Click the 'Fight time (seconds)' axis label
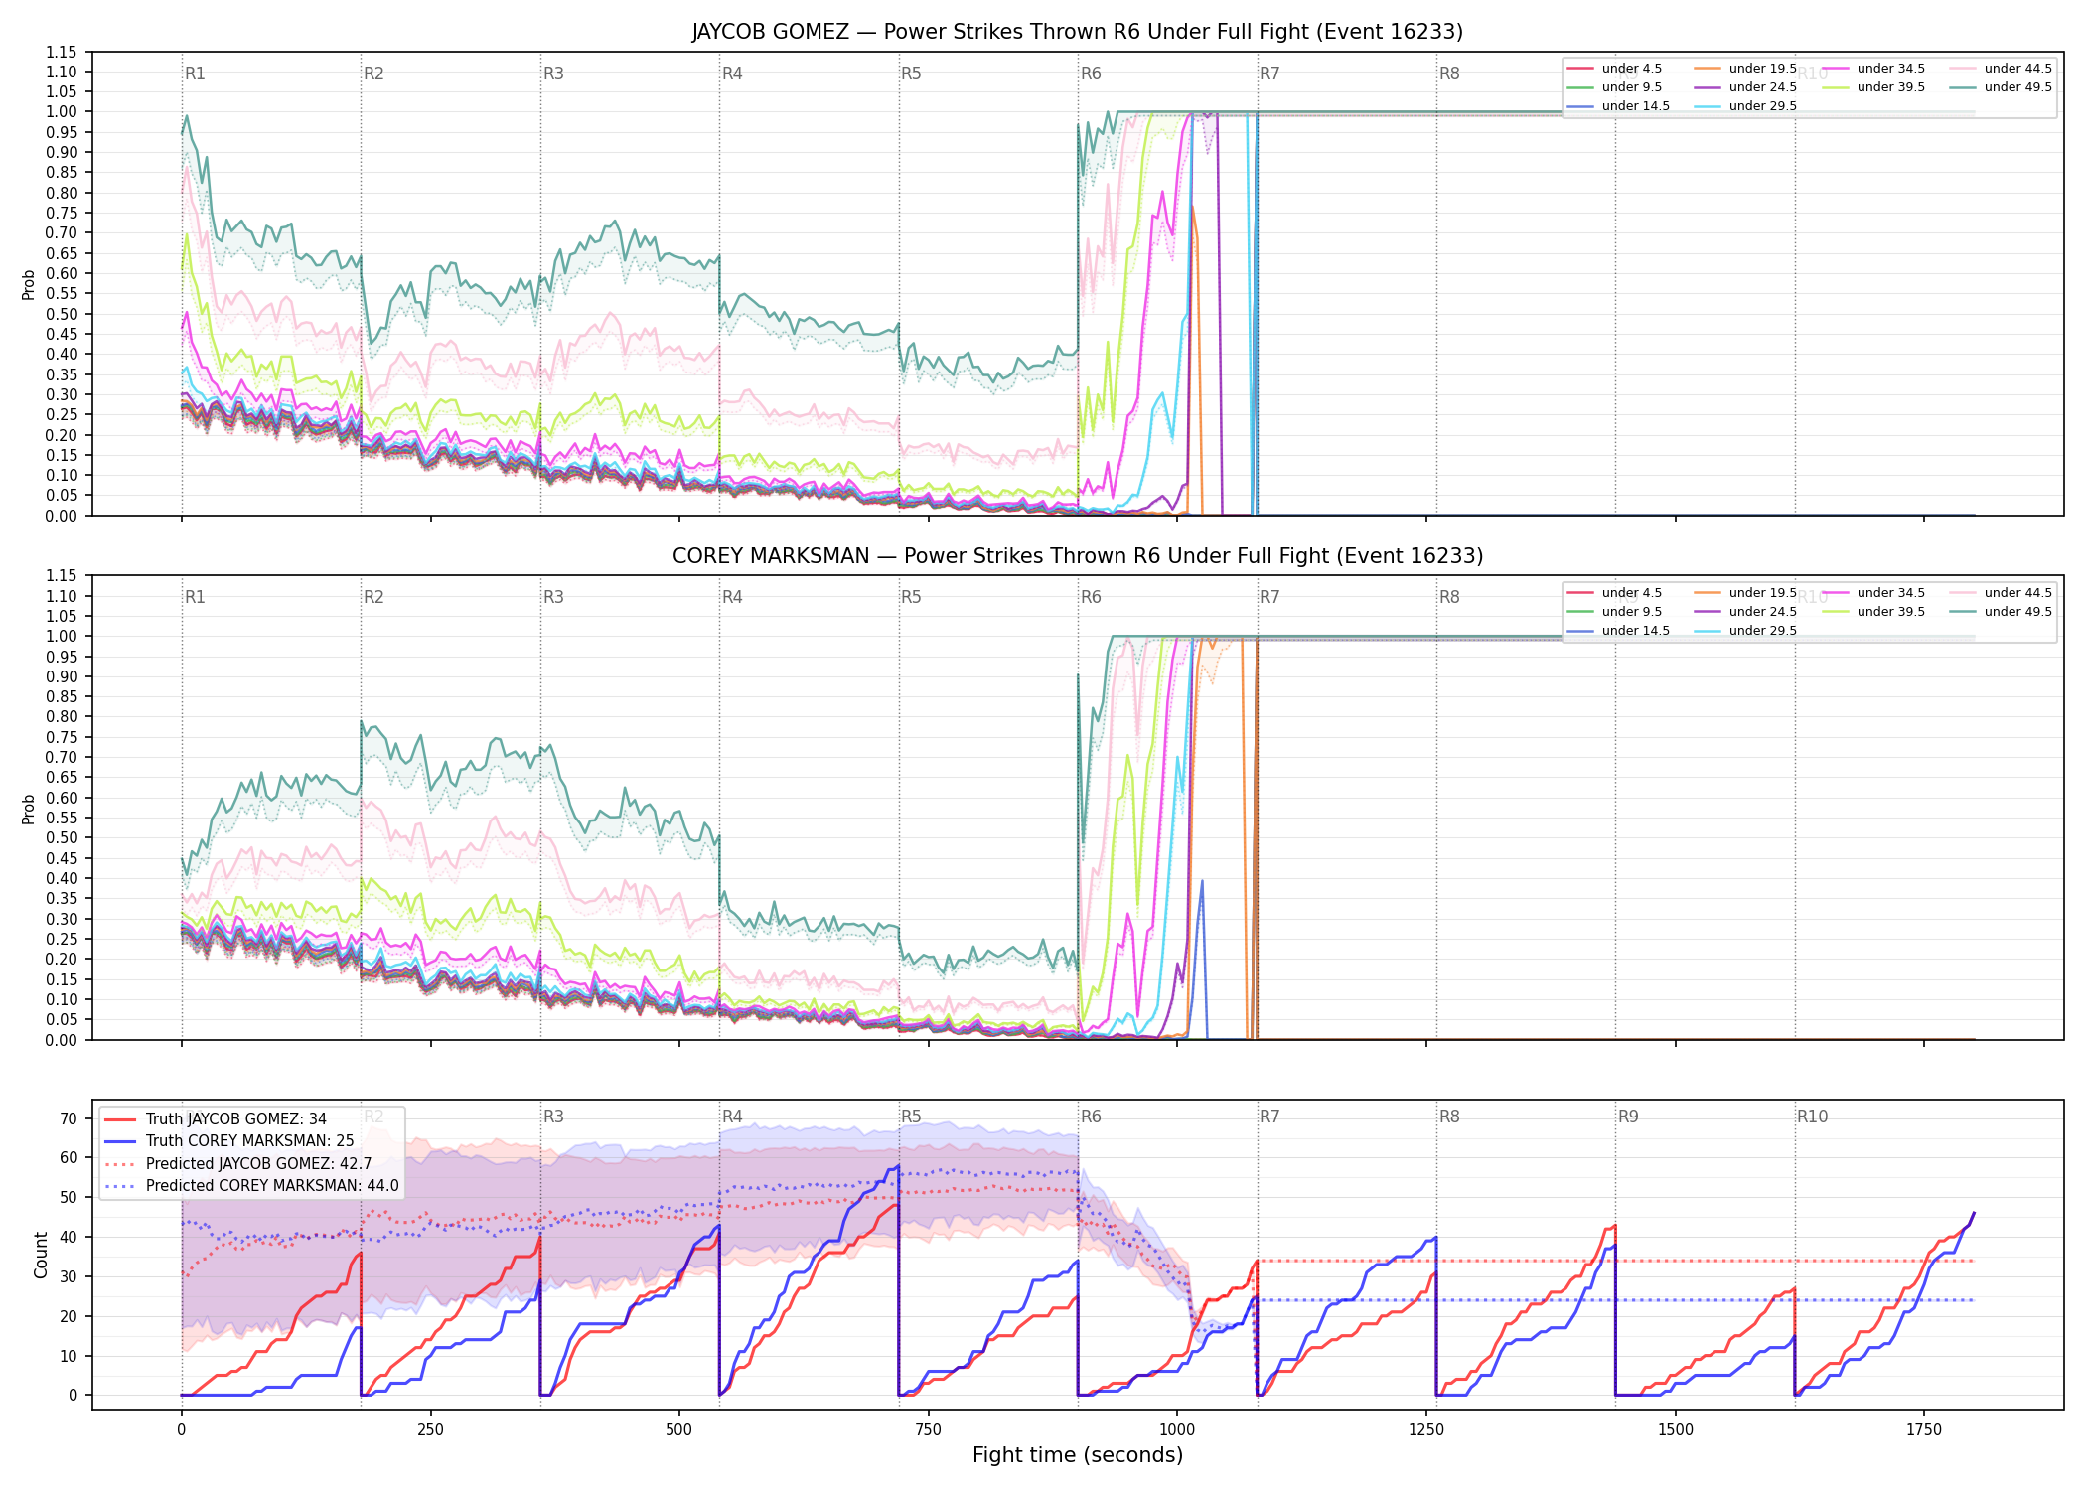The image size is (2086, 1490). [1078, 1455]
